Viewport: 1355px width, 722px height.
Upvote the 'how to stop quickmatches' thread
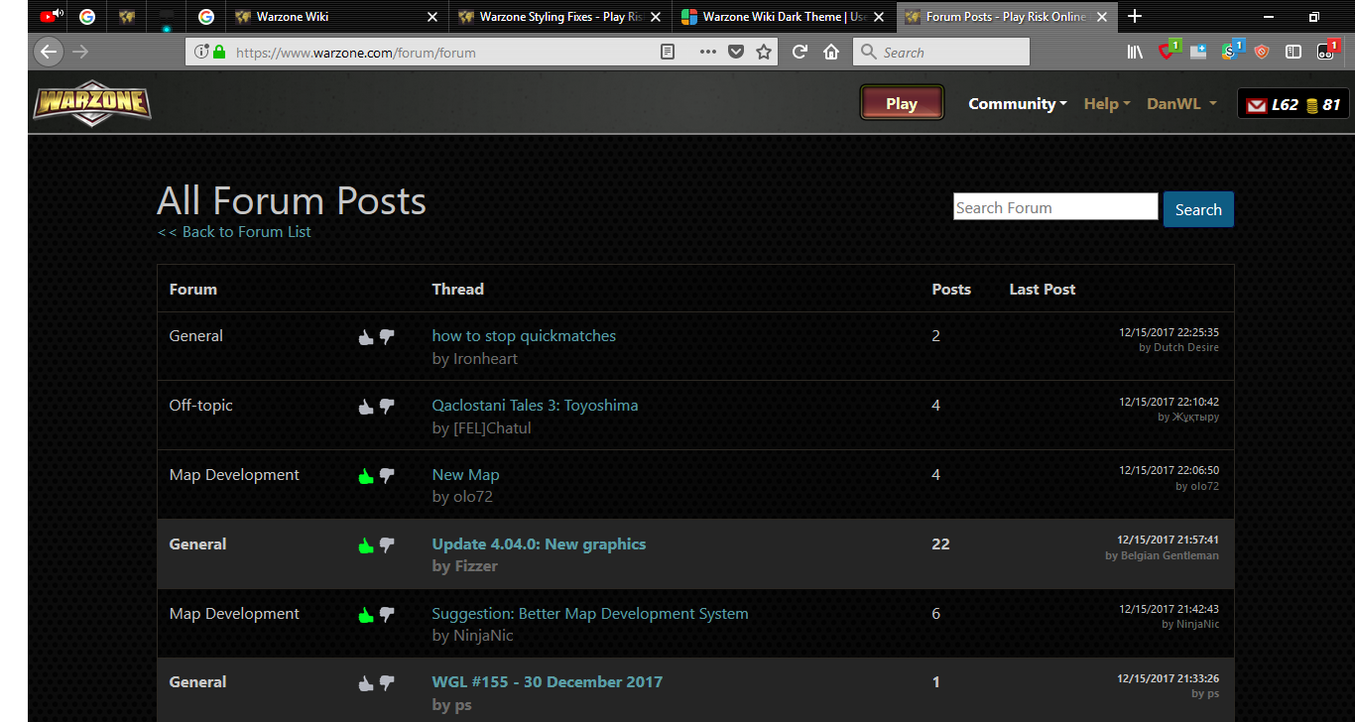[x=365, y=337]
